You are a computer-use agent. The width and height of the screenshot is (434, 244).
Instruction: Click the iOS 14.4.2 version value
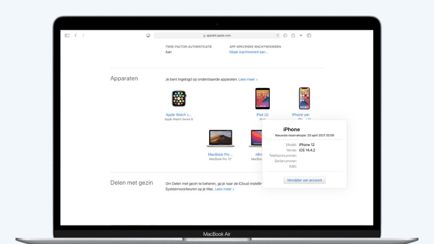click(x=307, y=150)
